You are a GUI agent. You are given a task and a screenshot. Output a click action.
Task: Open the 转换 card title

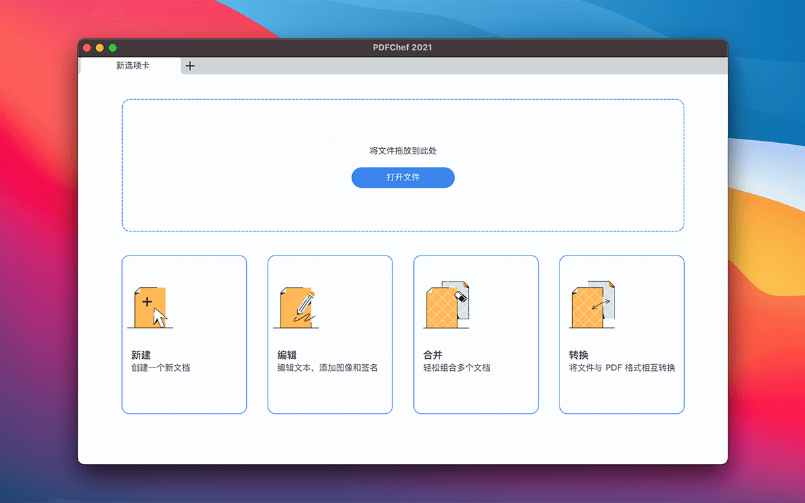pos(578,355)
